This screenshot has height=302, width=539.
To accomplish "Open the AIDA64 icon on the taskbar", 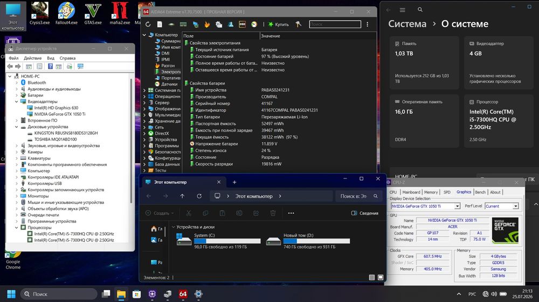I will pyautogui.click(x=183, y=294).
